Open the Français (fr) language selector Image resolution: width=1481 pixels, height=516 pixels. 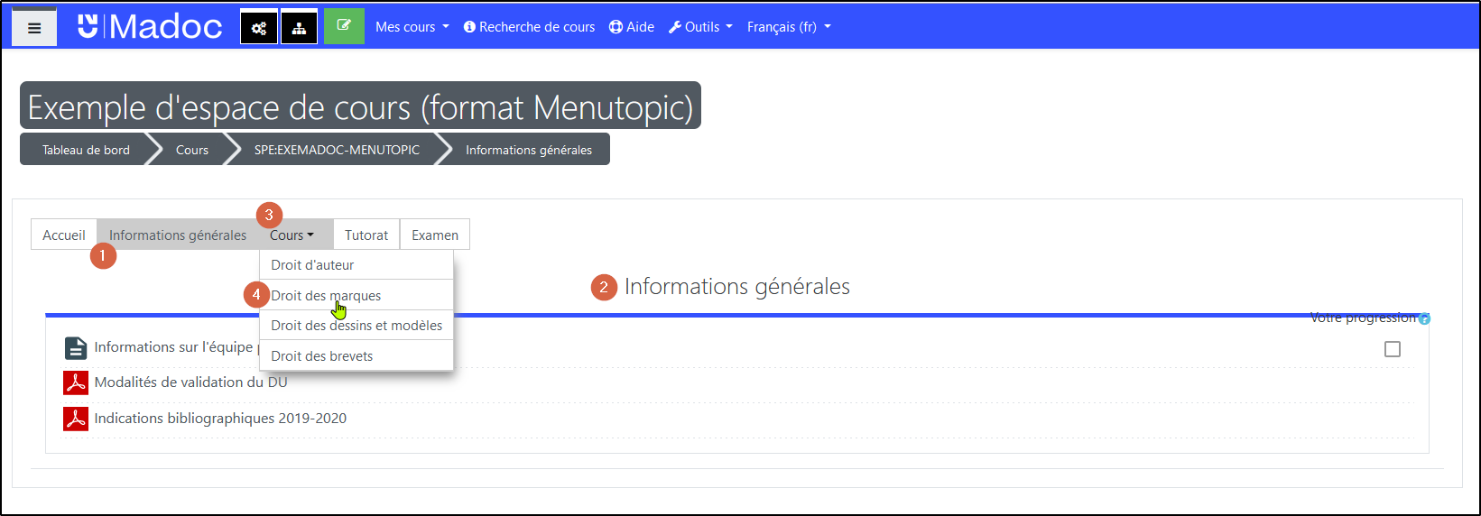[788, 27]
